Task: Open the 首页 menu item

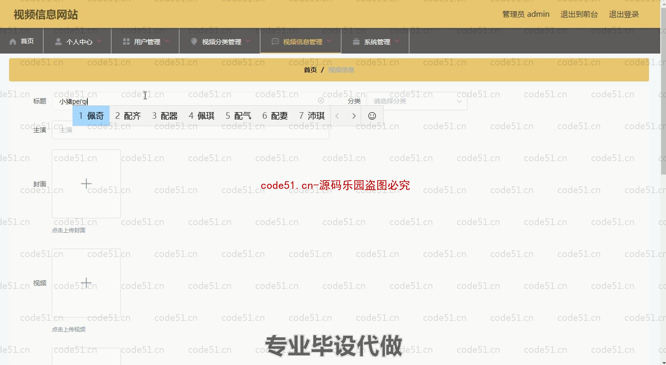Action: tap(22, 41)
